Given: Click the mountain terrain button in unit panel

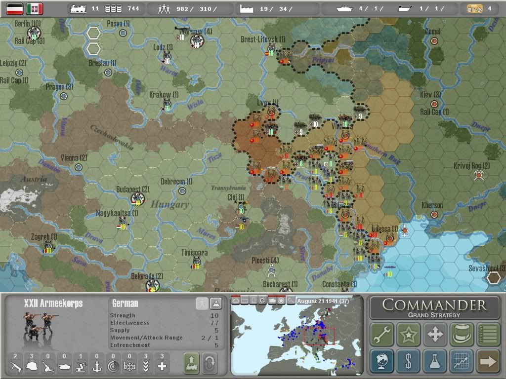Looking at the screenshot, I should pyautogui.click(x=215, y=303).
